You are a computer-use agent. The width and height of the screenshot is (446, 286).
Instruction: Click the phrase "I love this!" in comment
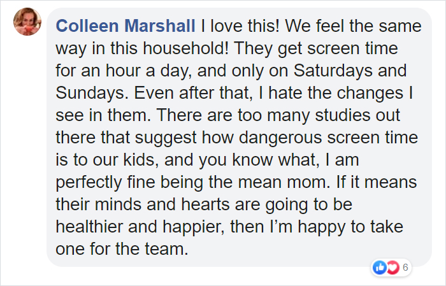coord(238,27)
